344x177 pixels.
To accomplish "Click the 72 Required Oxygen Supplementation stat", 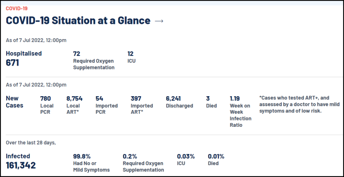I will point(94,60).
